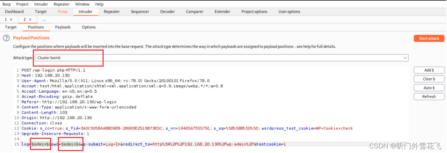Select Intruder attack tab 2

pyautogui.click(x=25, y=19)
